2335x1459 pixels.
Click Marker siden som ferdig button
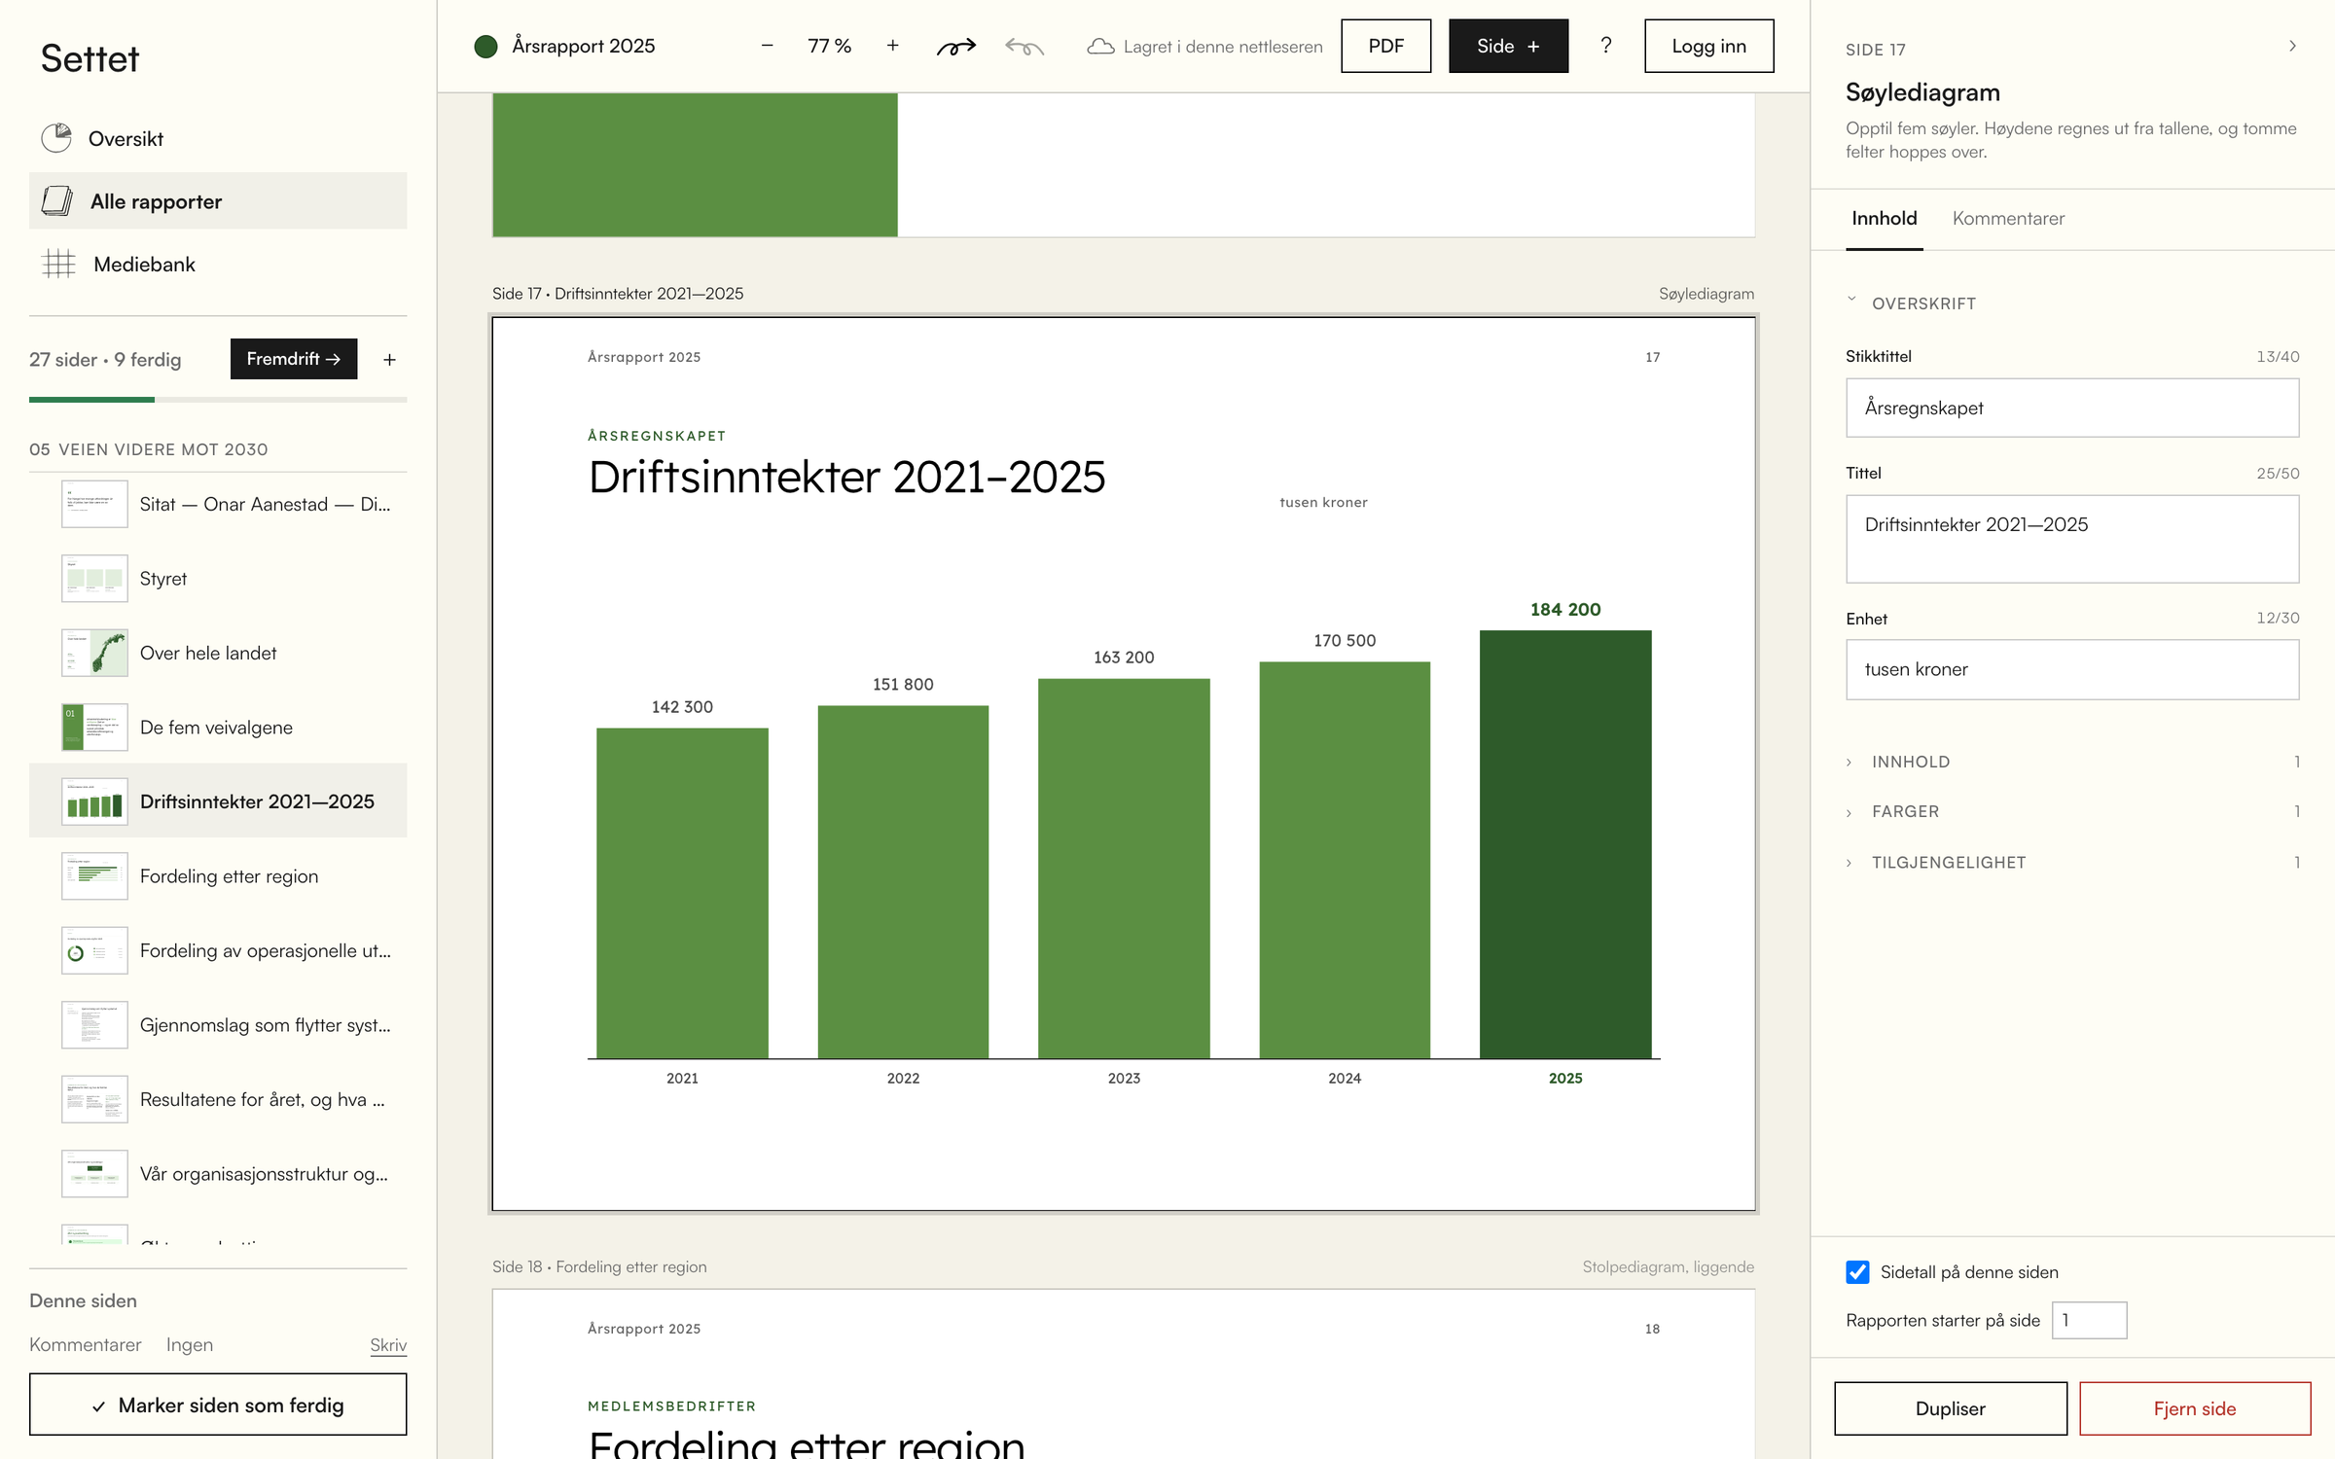[218, 1405]
